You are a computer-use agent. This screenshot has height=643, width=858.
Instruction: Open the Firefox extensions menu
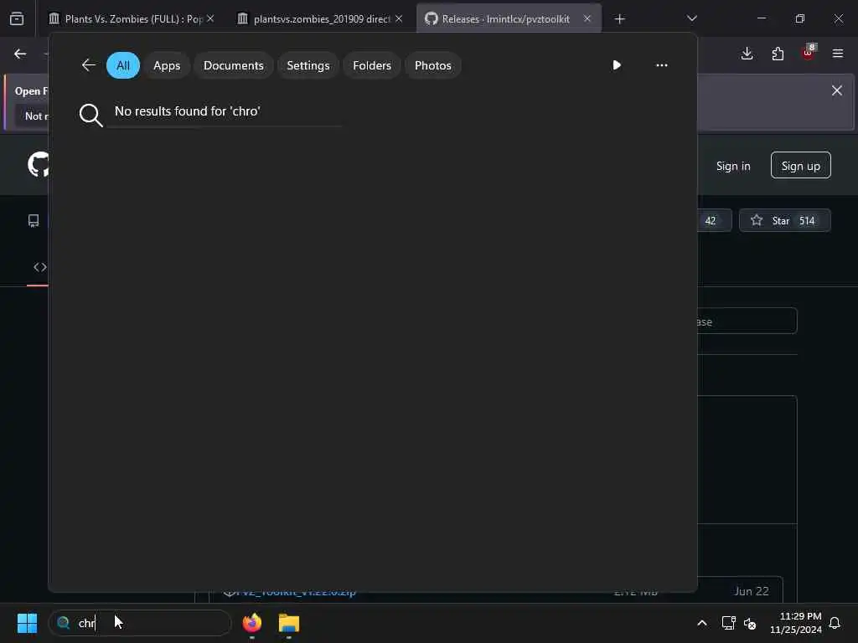pyautogui.click(x=778, y=54)
